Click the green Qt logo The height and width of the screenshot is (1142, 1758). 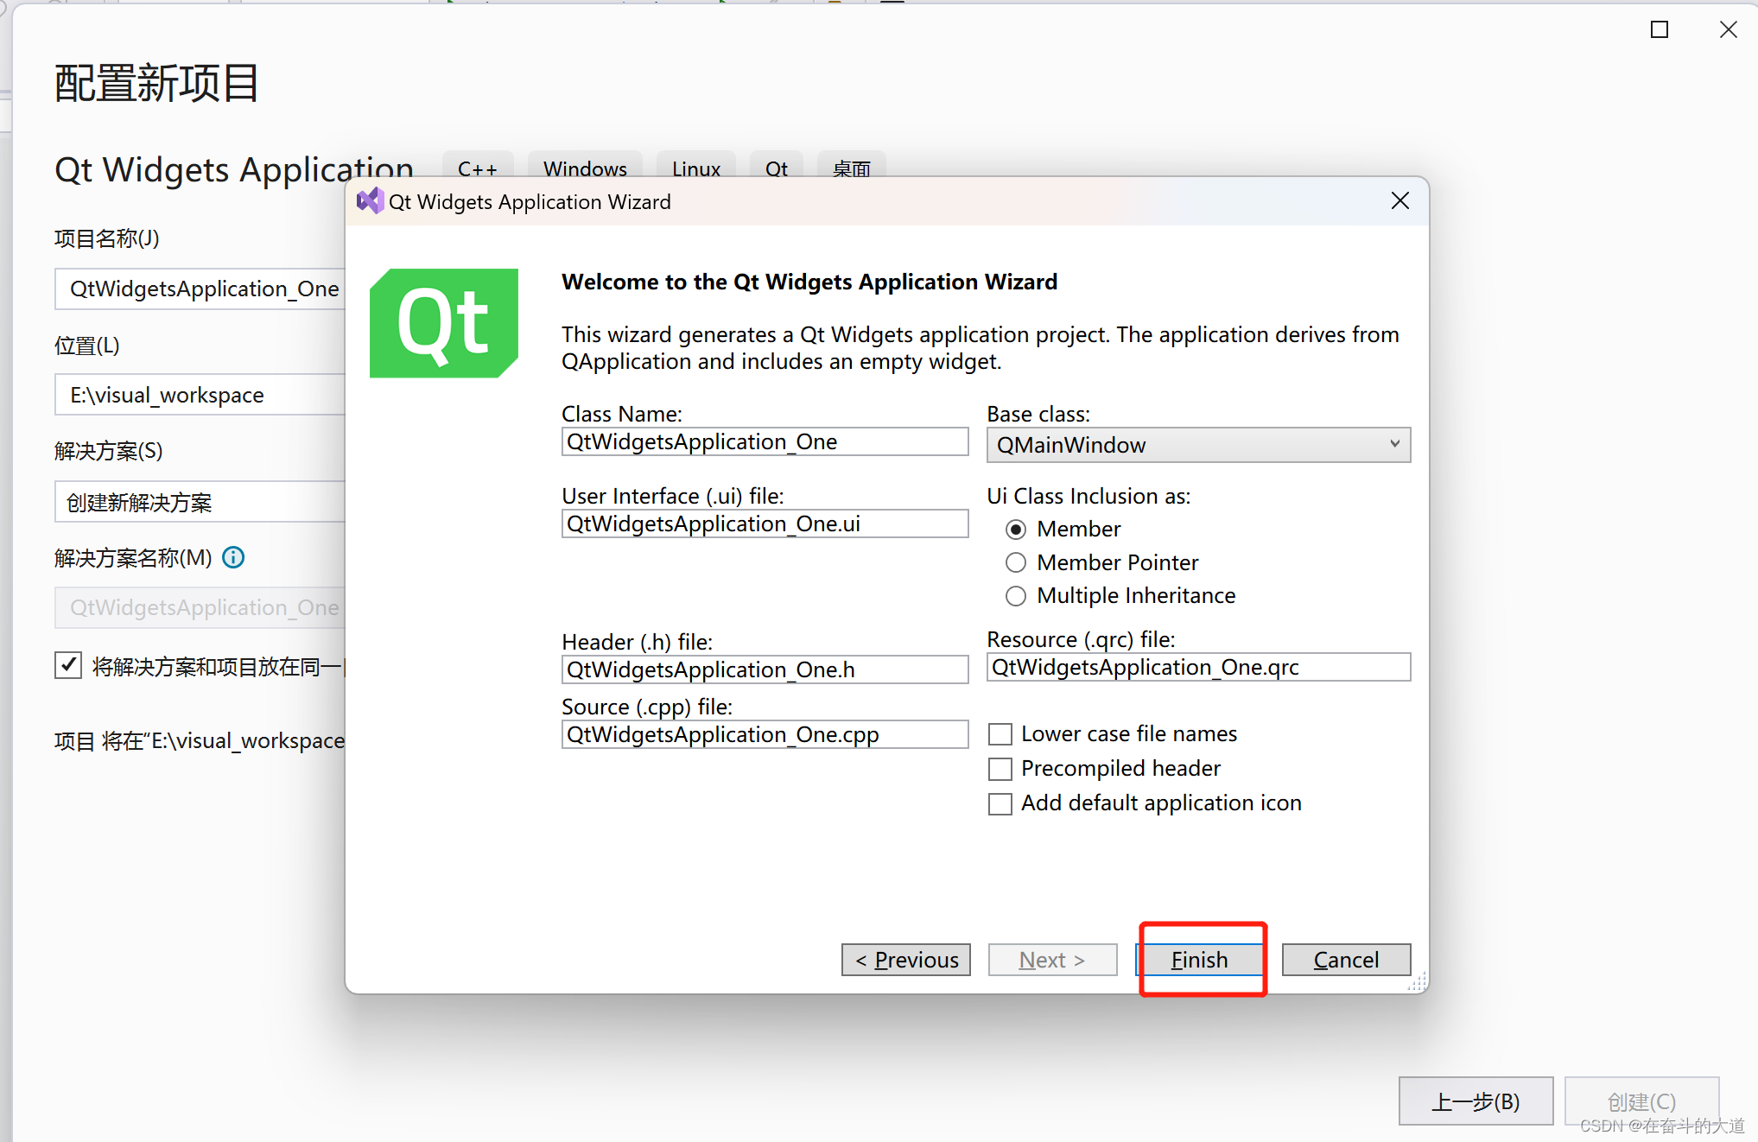[443, 323]
